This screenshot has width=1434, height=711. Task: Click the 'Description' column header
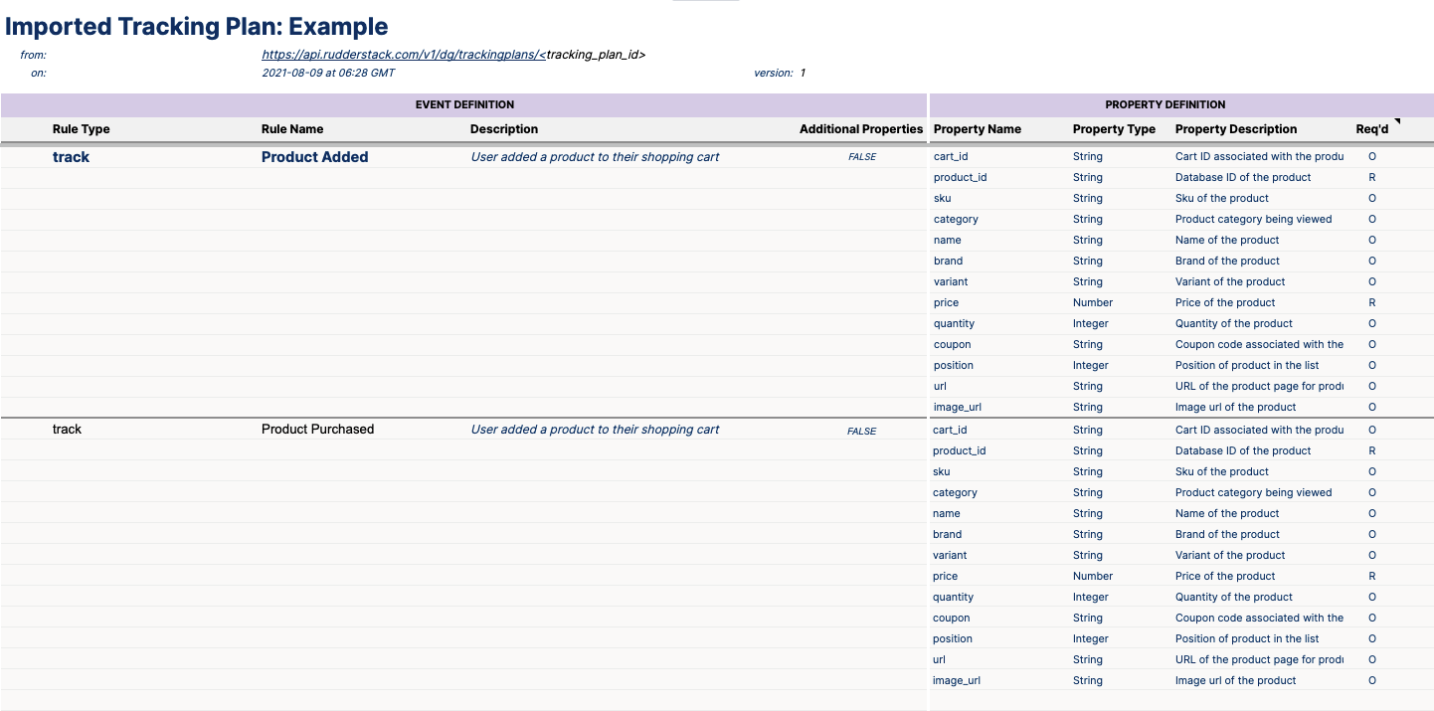coord(504,129)
